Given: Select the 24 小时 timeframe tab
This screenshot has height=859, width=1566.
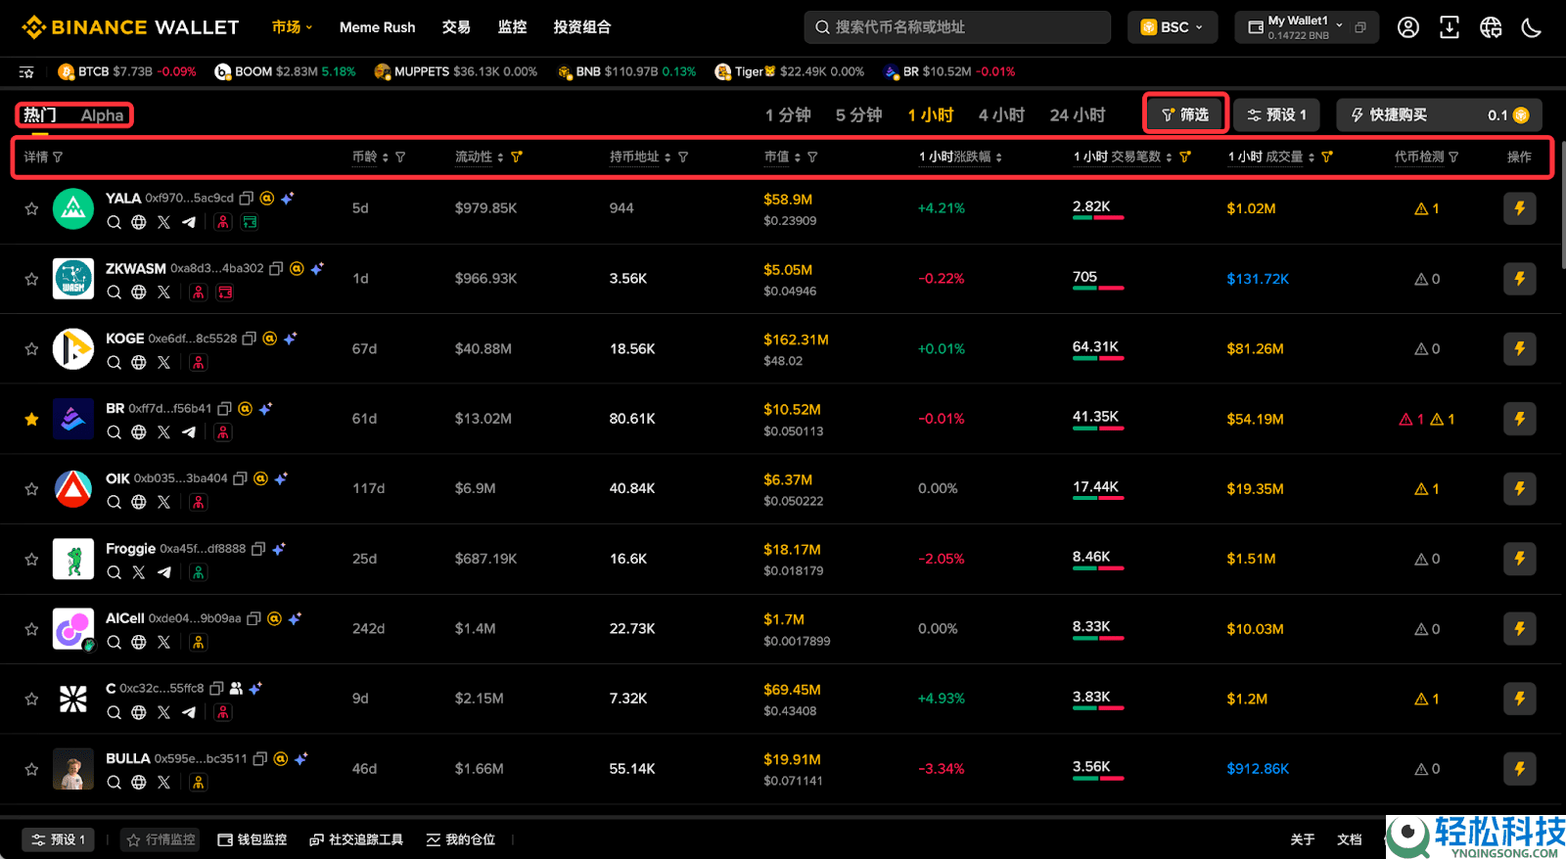Looking at the screenshot, I should tap(1077, 115).
